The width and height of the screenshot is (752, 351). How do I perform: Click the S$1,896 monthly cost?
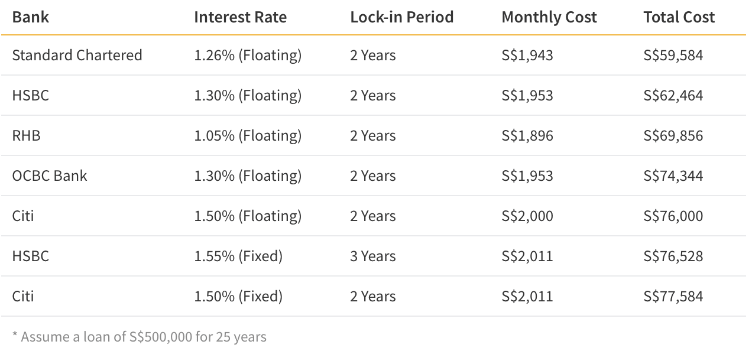(527, 136)
